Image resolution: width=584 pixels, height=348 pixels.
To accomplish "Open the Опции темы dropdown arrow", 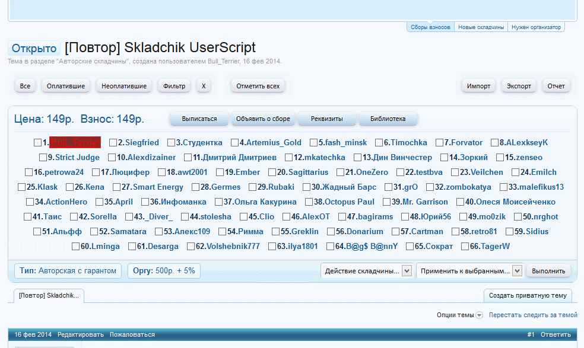I will [479, 315].
